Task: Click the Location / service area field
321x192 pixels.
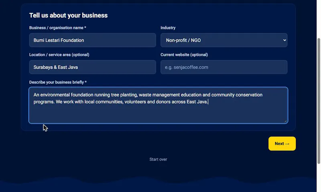Action: 93,67
